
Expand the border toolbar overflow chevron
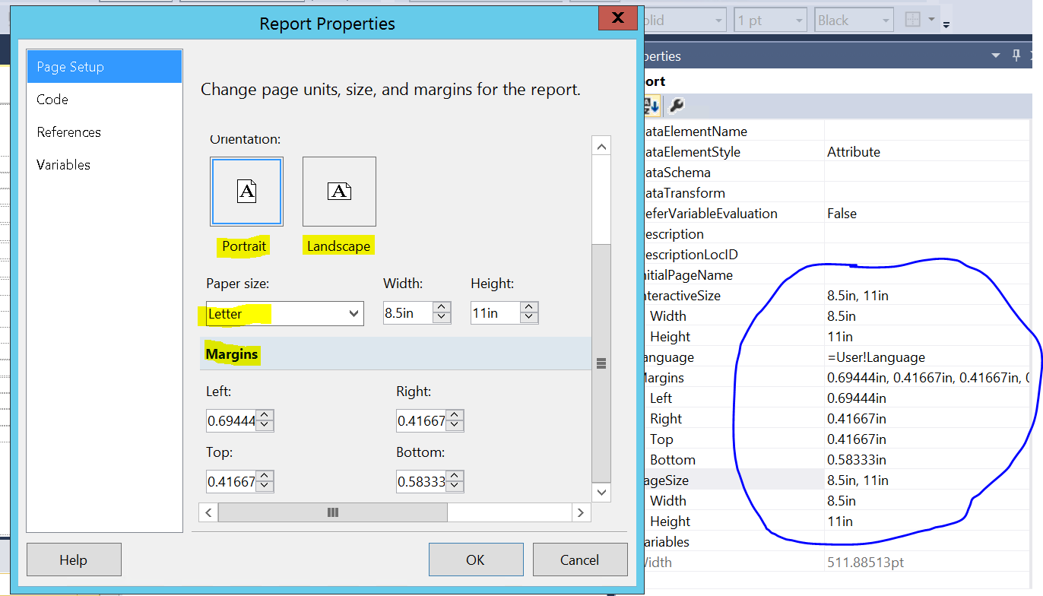[x=946, y=24]
